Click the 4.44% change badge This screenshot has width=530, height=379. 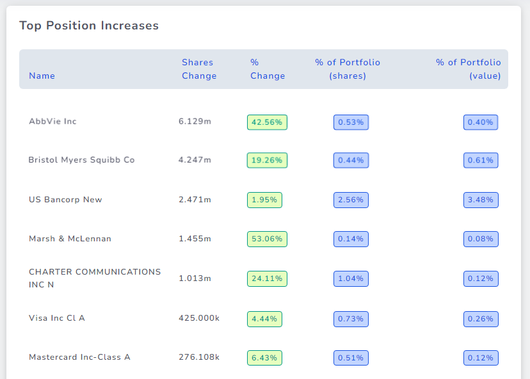(x=264, y=319)
